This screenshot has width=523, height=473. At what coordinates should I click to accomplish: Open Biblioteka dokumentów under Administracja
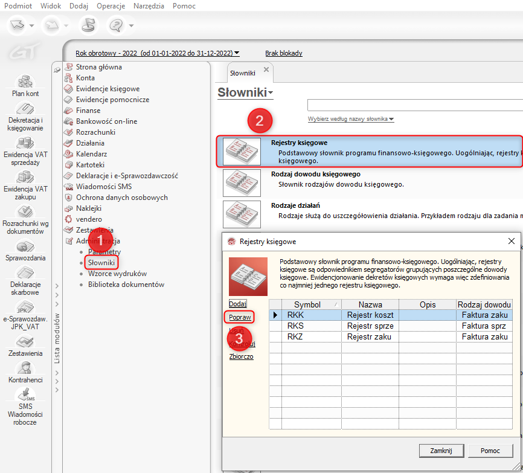pos(126,285)
